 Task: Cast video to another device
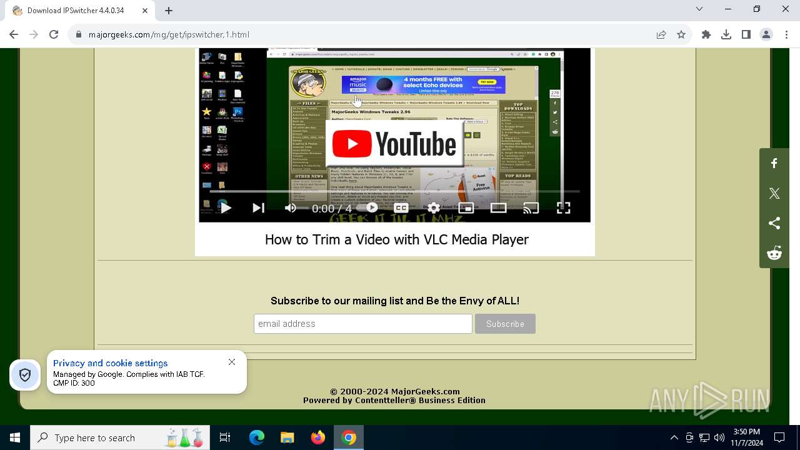click(531, 208)
